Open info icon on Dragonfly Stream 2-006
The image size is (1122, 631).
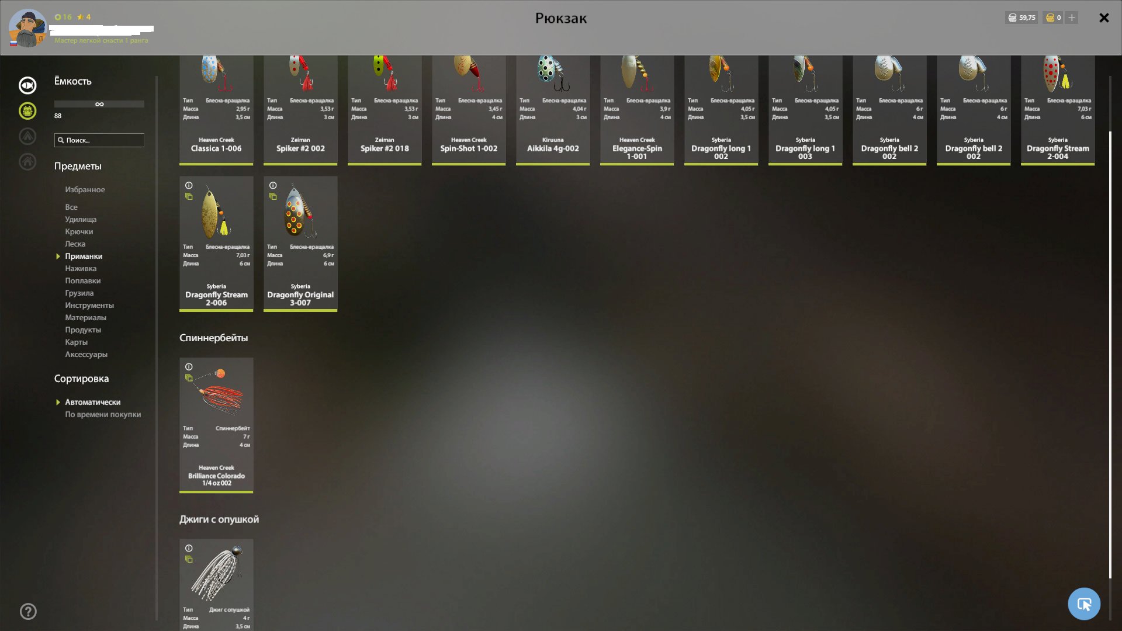(x=189, y=185)
